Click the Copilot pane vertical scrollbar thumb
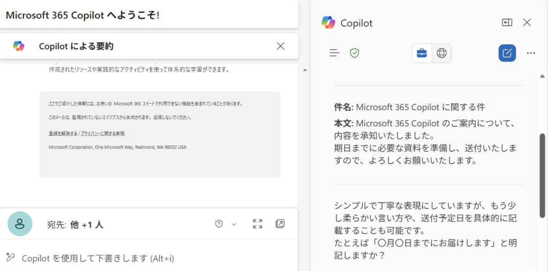 click(x=542, y=176)
